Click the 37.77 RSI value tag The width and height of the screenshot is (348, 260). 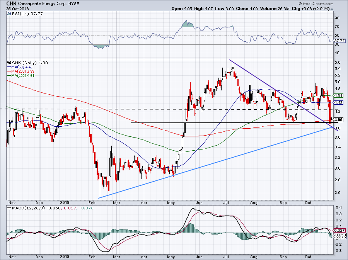click(339, 41)
